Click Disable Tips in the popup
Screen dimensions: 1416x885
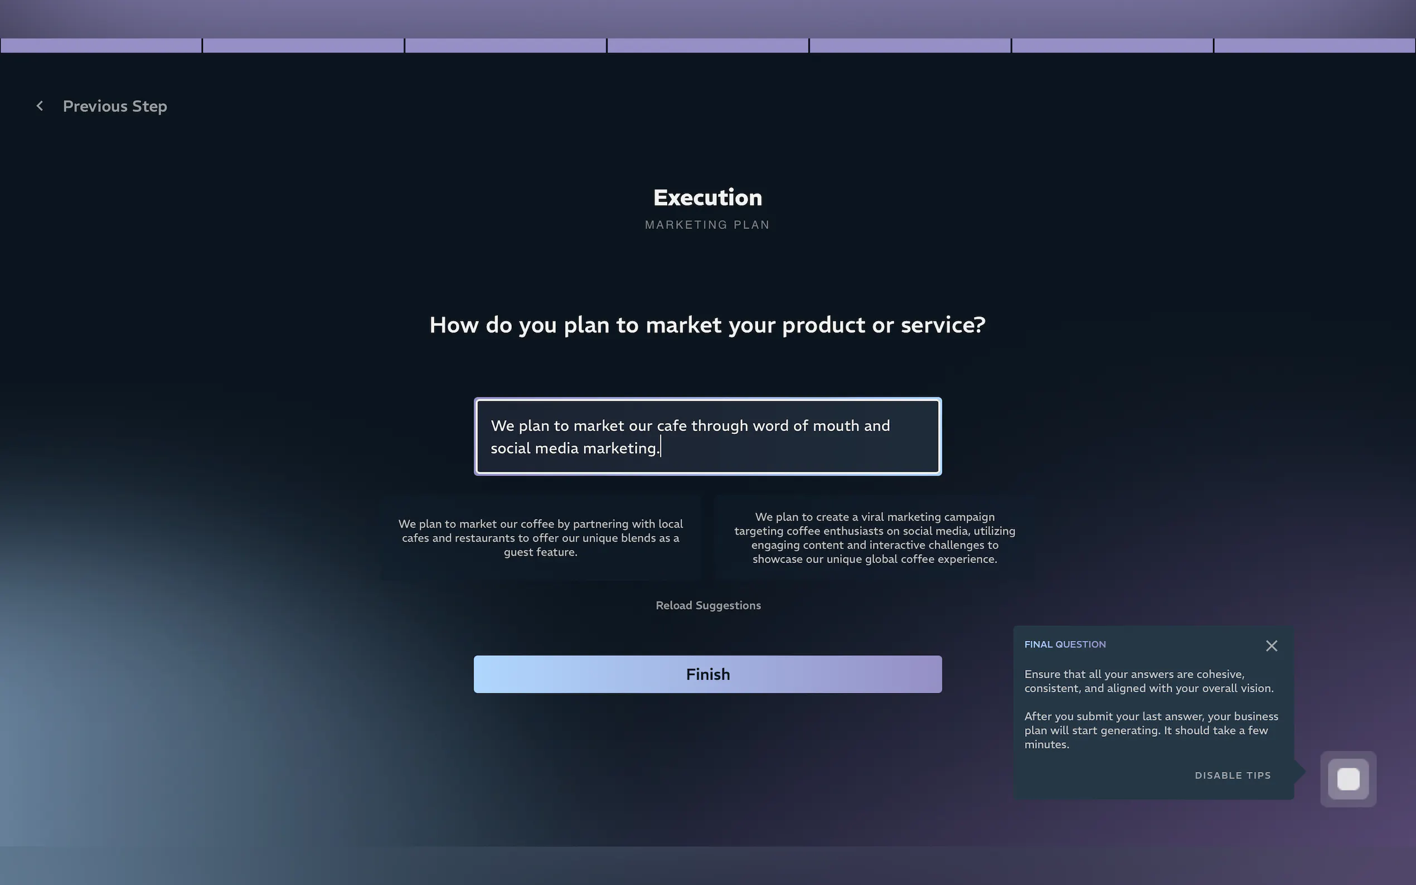click(1232, 775)
